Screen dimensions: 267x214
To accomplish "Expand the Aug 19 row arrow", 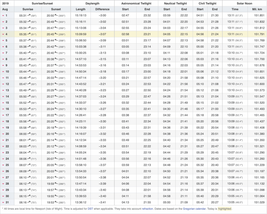I will click(3, 128).
